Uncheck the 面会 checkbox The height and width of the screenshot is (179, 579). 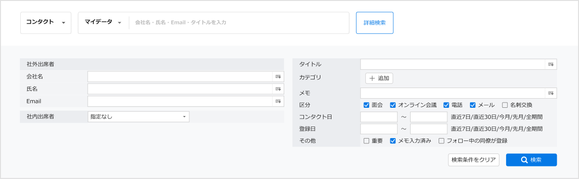pyautogui.click(x=366, y=105)
